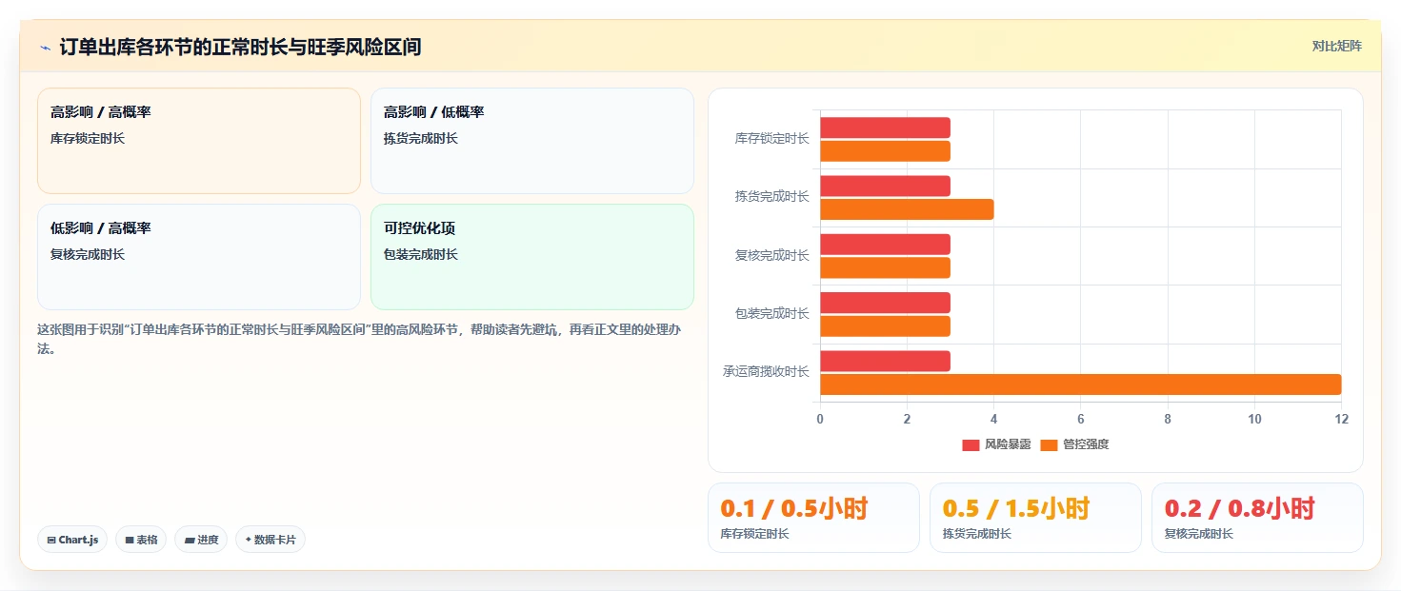Select the 表格 tag chip
Viewport: 1401px width, 591px height.
[141, 540]
